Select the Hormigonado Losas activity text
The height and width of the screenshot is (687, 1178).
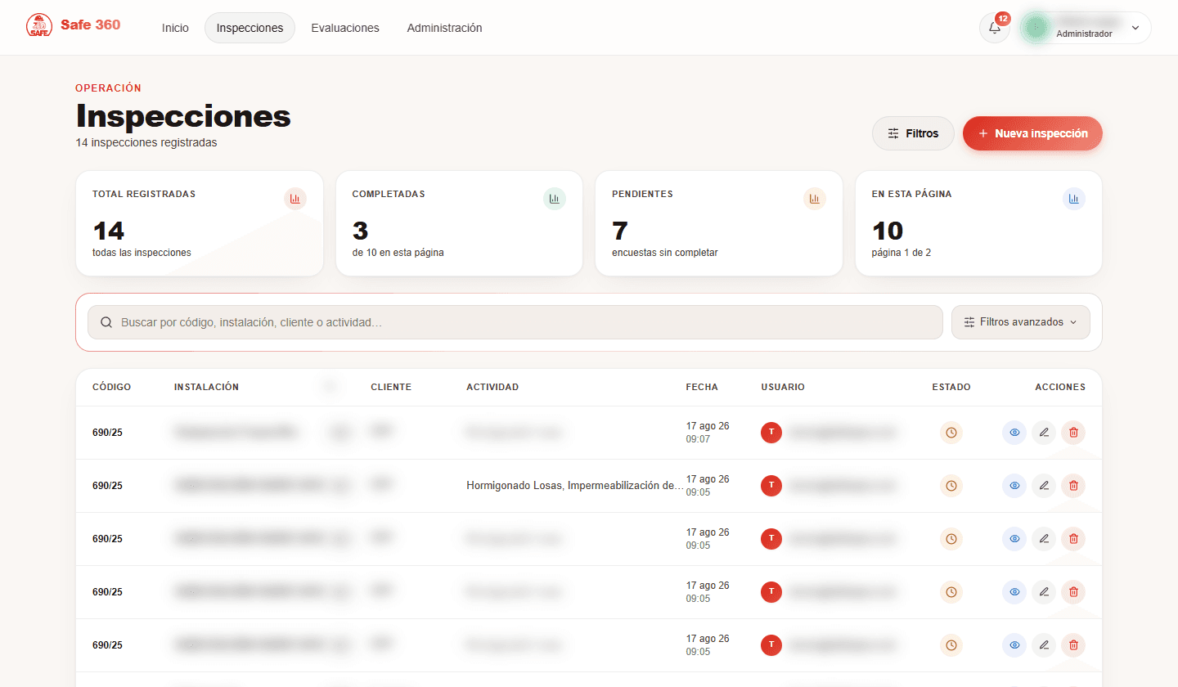[575, 486]
